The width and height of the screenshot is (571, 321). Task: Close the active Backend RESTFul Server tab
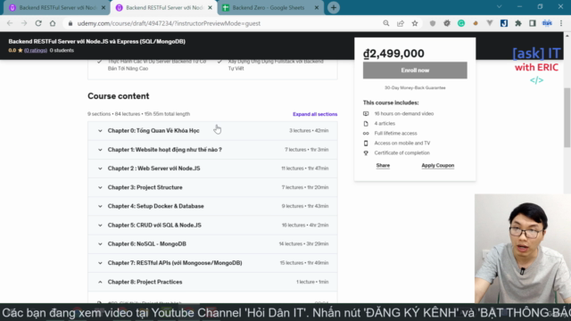210,8
